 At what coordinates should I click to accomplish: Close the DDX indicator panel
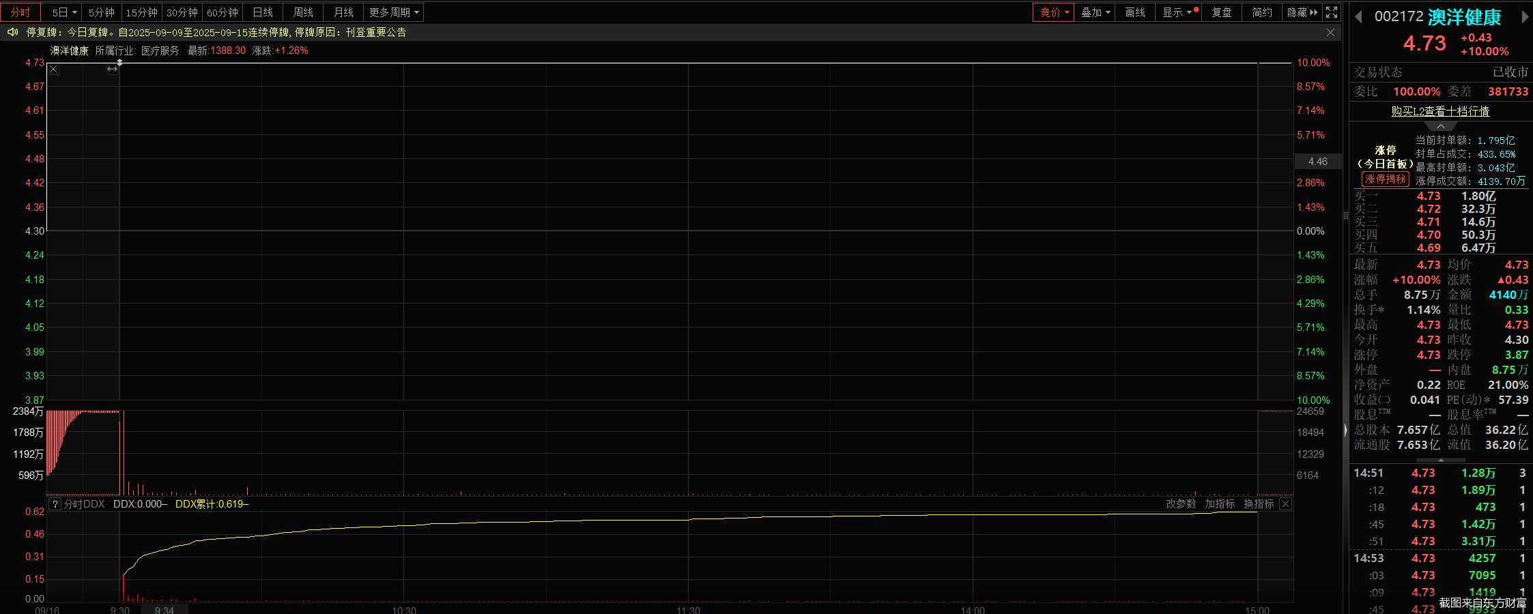pyautogui.click(x=1285, y=504)
